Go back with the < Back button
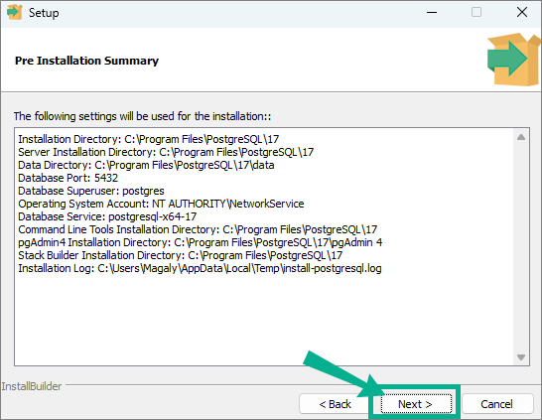The image size is (542, 420). pos(335,403)
